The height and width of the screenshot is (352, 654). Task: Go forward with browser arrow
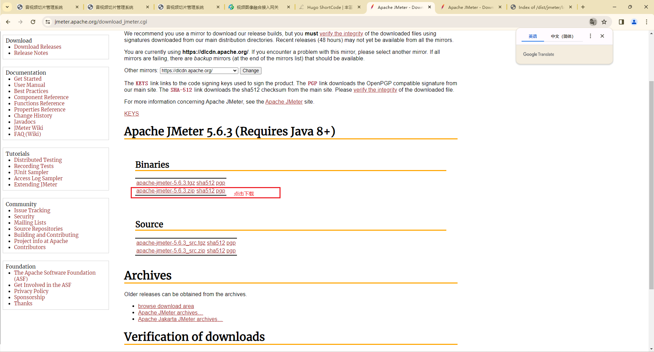click(x=20, y=22)
